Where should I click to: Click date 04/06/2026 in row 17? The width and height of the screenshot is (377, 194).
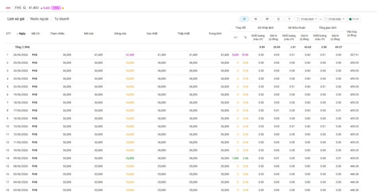pos(21,182)
